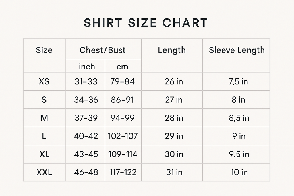Click the Chest/Bust column header
The image size is (294, 196).
tap(102, 50)
